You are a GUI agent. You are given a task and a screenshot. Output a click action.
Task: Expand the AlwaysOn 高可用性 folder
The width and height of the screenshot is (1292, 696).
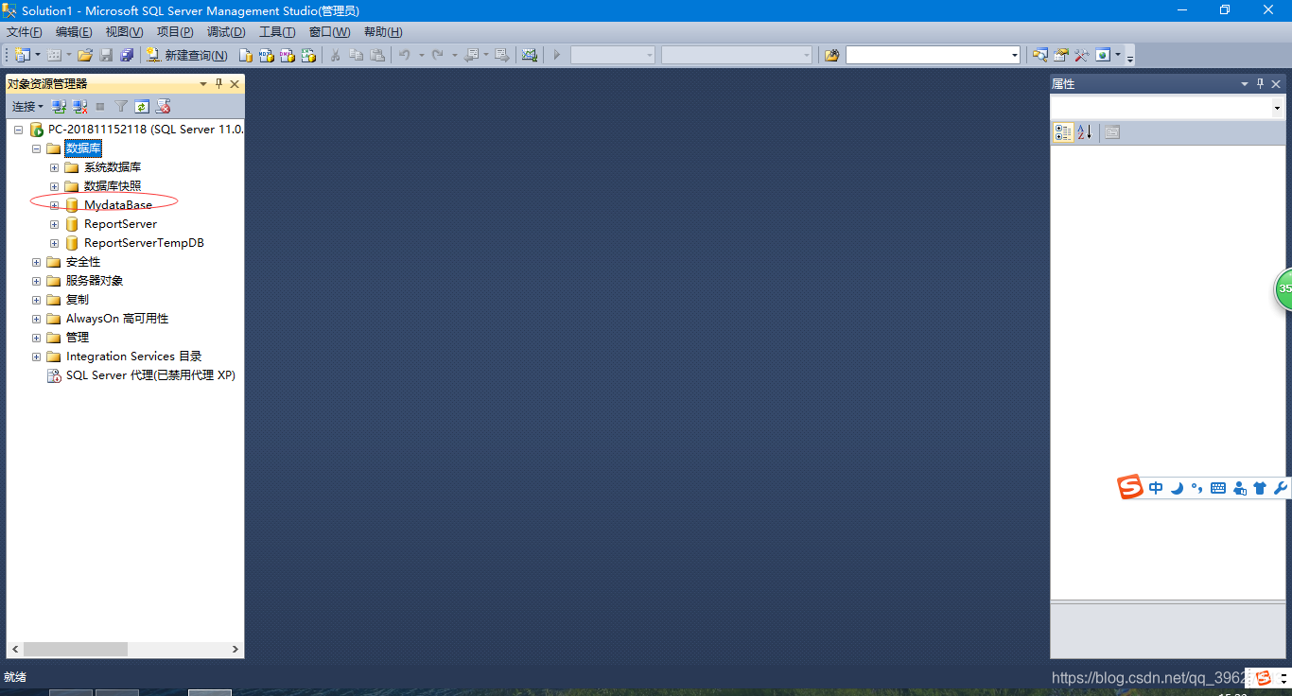click(36, 319)
